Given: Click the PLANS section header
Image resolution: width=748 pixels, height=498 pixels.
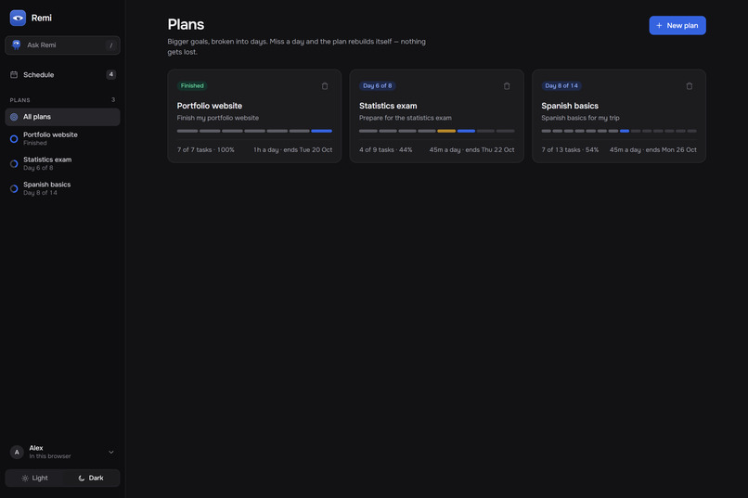Looking at the screenshot, I should pyautogui.click(x=20, y=100).
